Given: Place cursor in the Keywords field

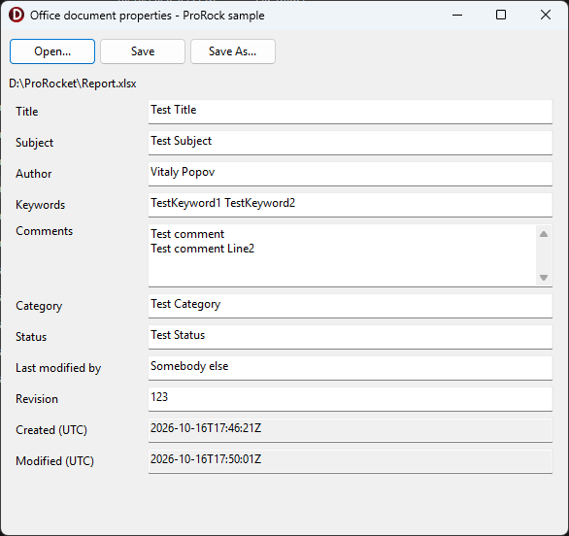Looking at the screenshot, I should coord(351,205).
